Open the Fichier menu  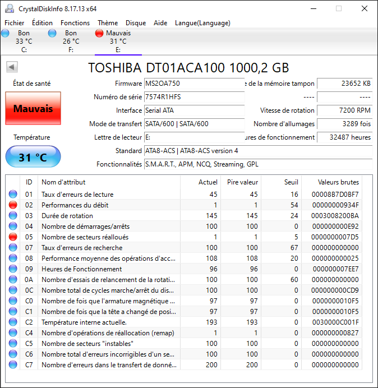[15, 23]
